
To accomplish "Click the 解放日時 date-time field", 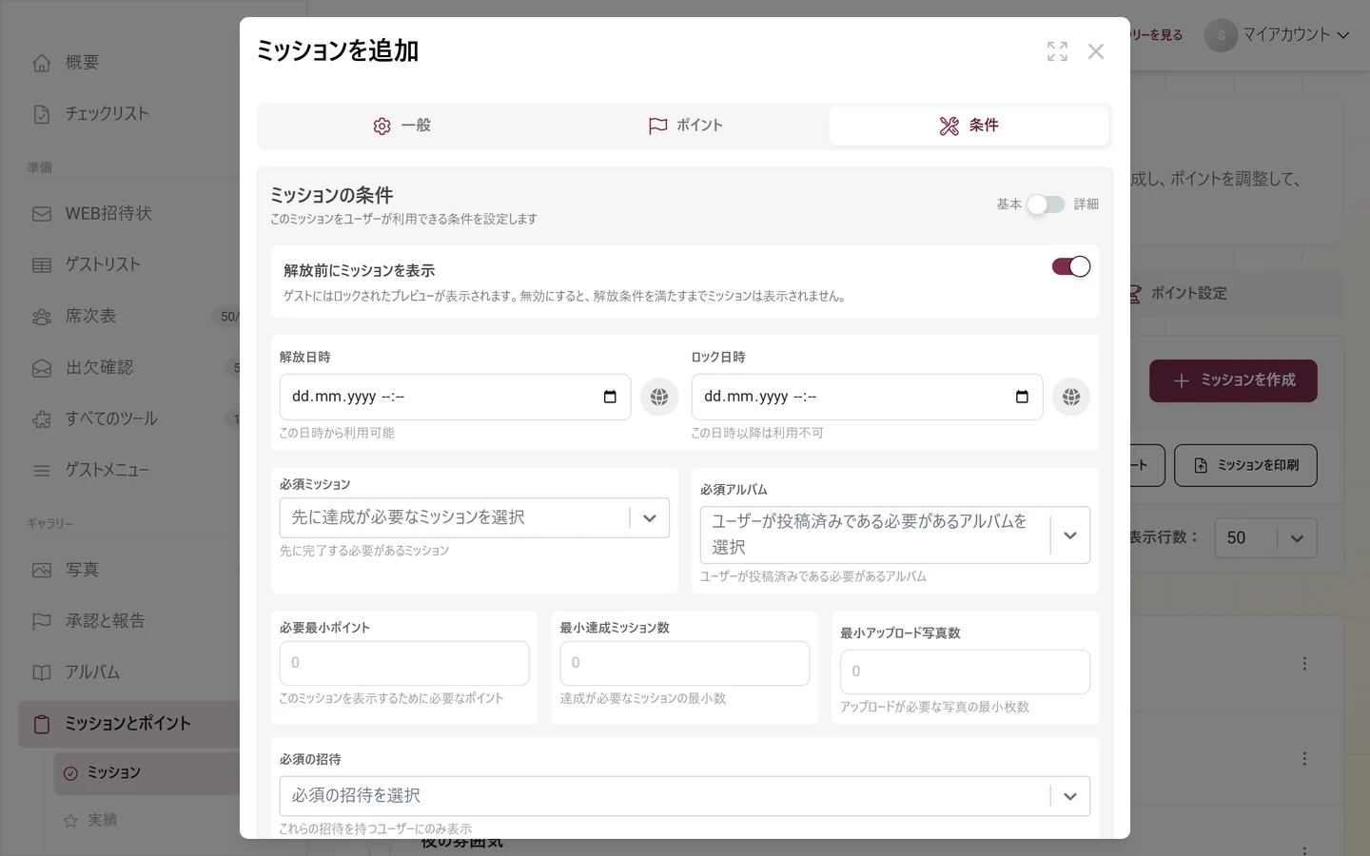I will tap(455, 397).
